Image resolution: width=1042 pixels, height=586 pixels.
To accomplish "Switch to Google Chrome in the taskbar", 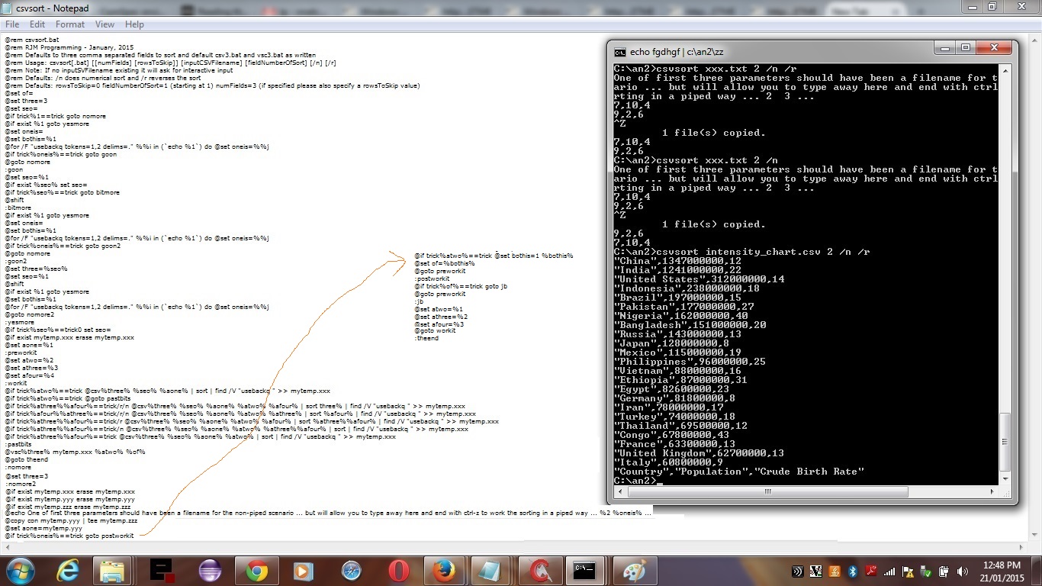I will (256, 571).
